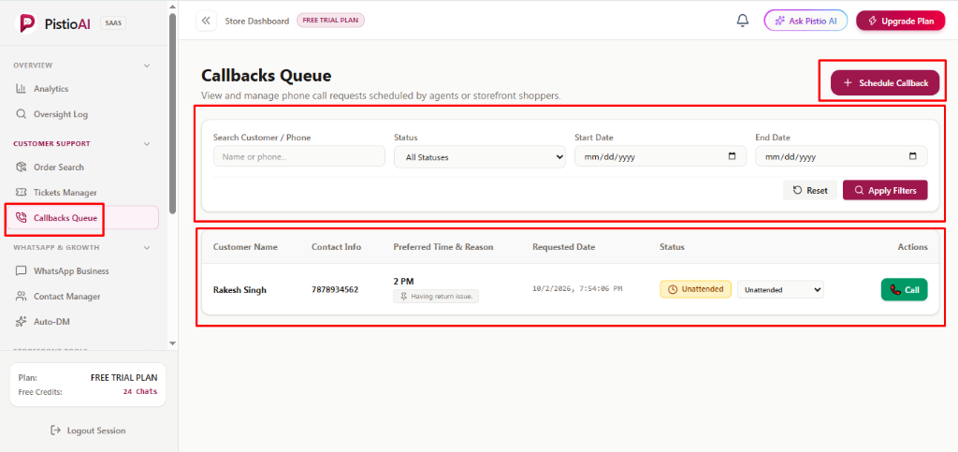Screen dimensions: 958x452
Task: Select Callbacks Queue menu item
Action: (83, 217)
